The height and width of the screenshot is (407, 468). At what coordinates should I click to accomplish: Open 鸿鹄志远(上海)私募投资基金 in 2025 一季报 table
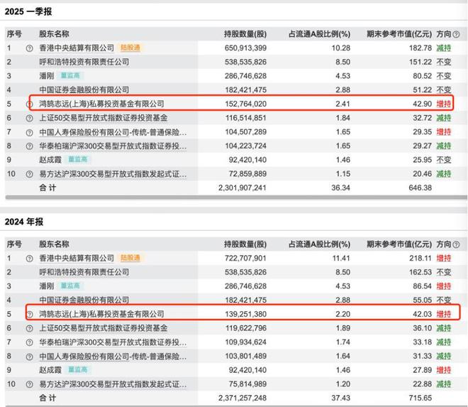pos(101,104)
